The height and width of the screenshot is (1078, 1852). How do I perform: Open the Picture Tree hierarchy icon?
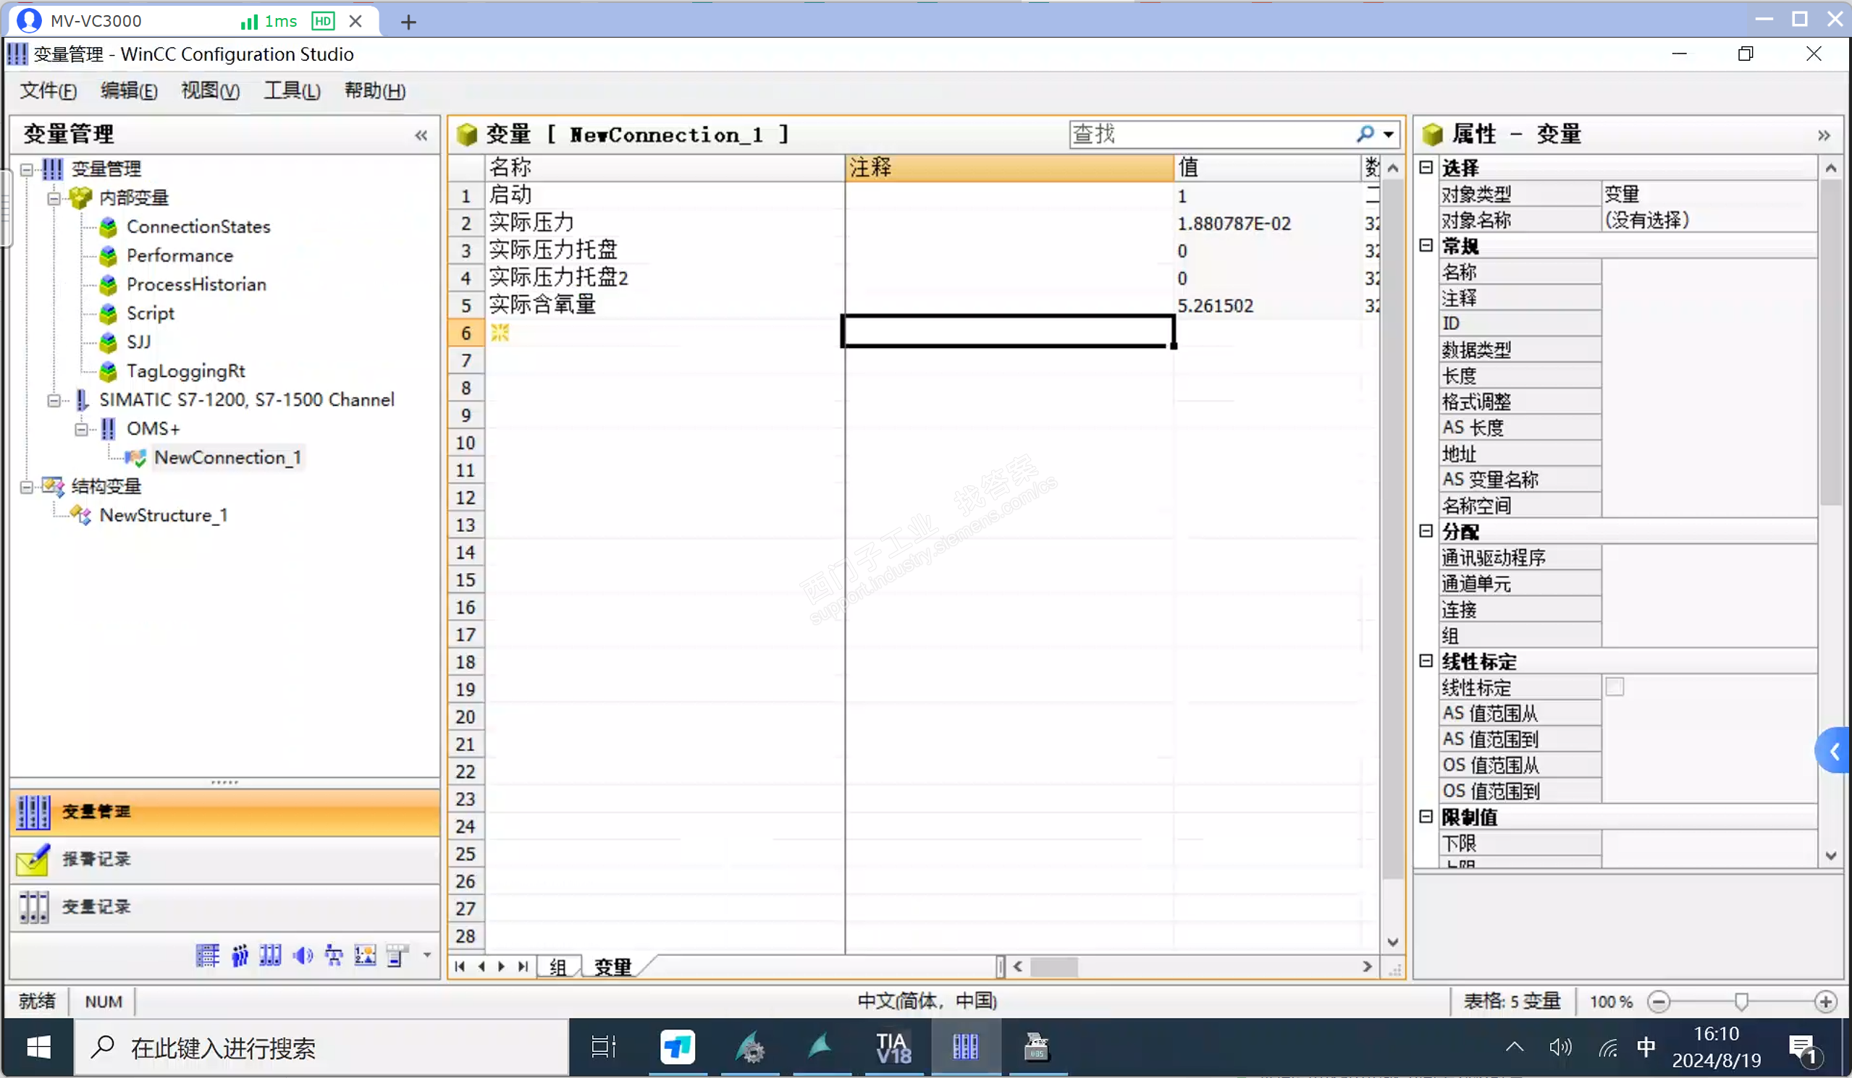(334, 955)
